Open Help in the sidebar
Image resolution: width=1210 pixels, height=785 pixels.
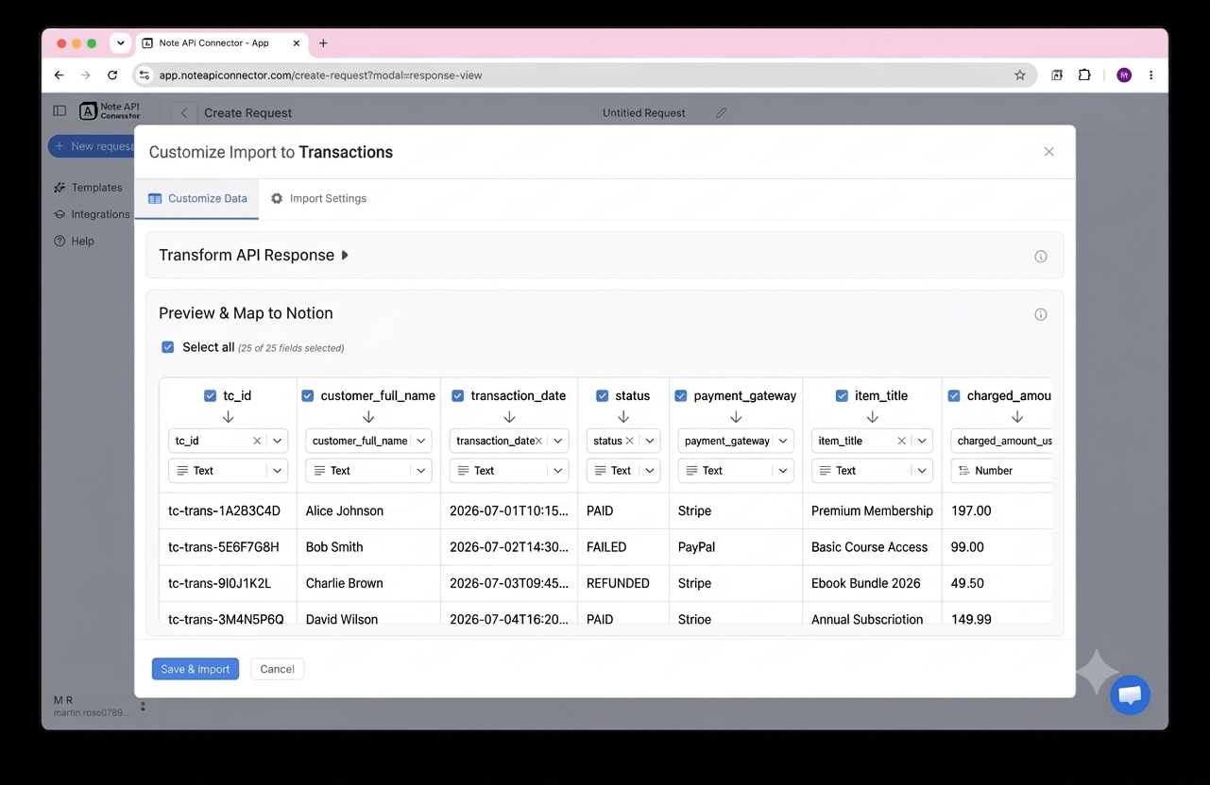pyautogui.click(x=74, y=241)
